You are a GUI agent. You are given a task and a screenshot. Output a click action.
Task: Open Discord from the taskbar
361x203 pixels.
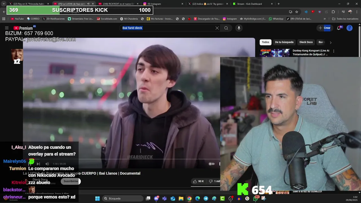[x=157, y=198]
